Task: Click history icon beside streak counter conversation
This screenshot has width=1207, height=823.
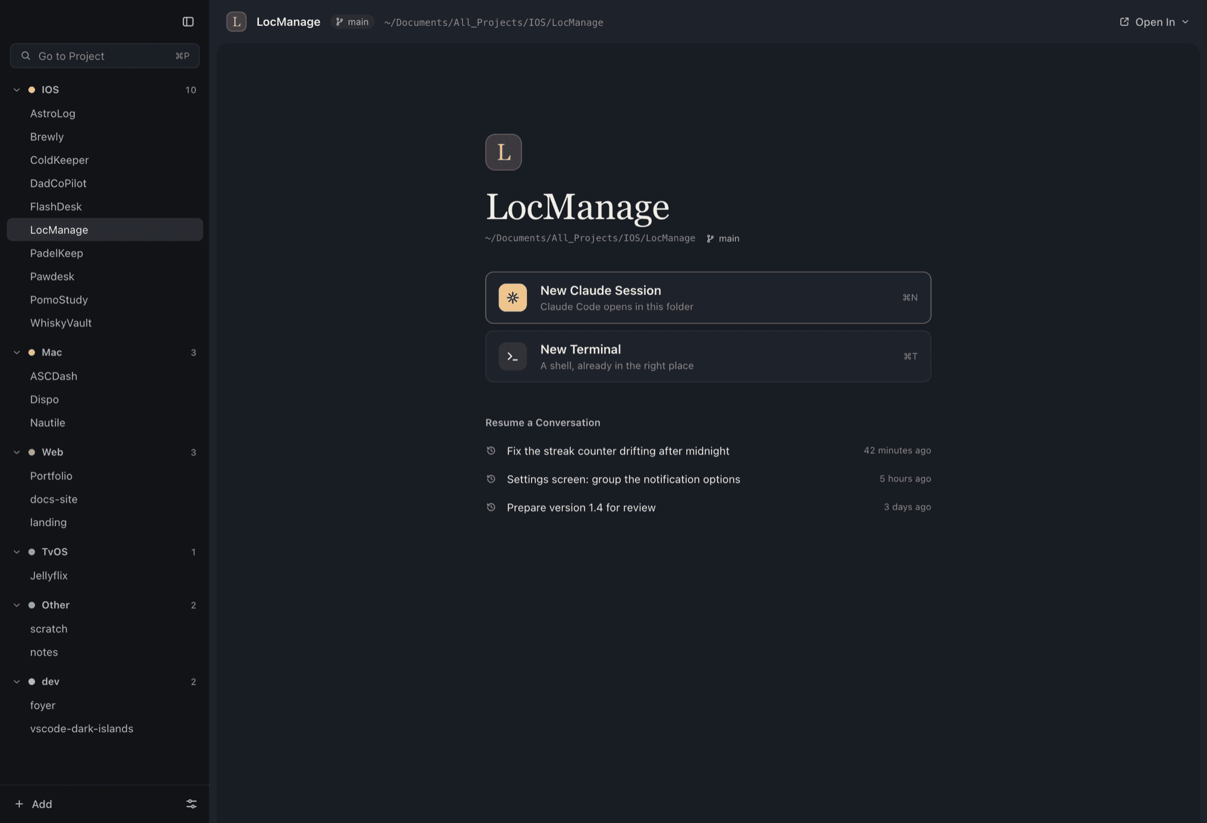Action: click(x=491, y=450)
